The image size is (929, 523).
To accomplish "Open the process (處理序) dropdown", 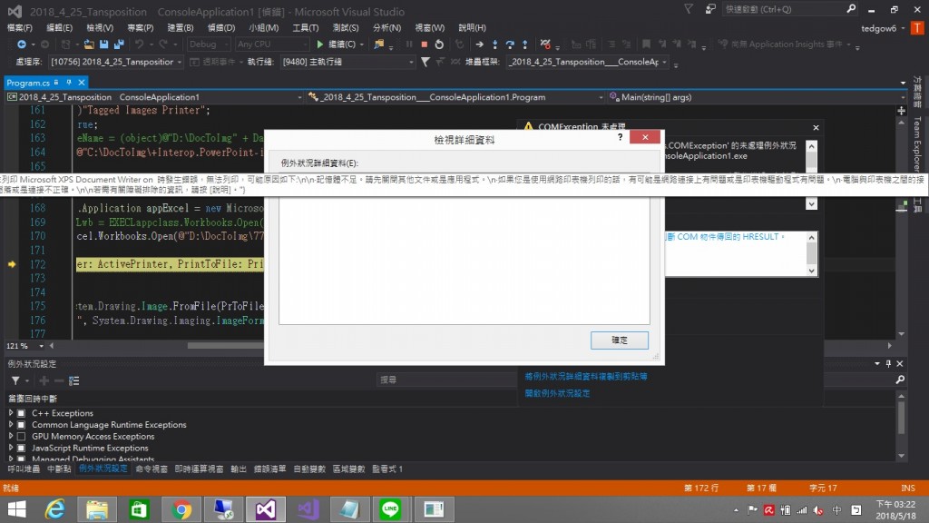I will (116, 62).
